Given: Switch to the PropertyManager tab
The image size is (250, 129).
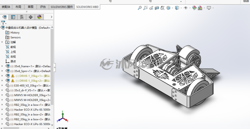Looking at the screenshot, I should tap(13, 17).
